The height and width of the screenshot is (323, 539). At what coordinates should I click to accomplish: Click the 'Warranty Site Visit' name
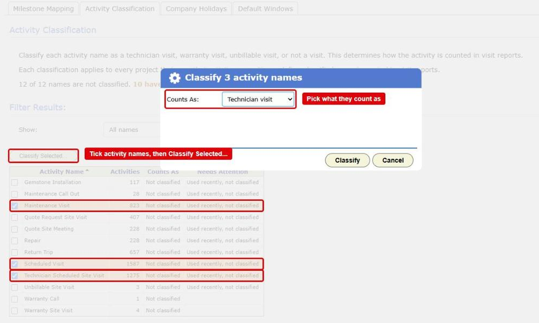48,311
